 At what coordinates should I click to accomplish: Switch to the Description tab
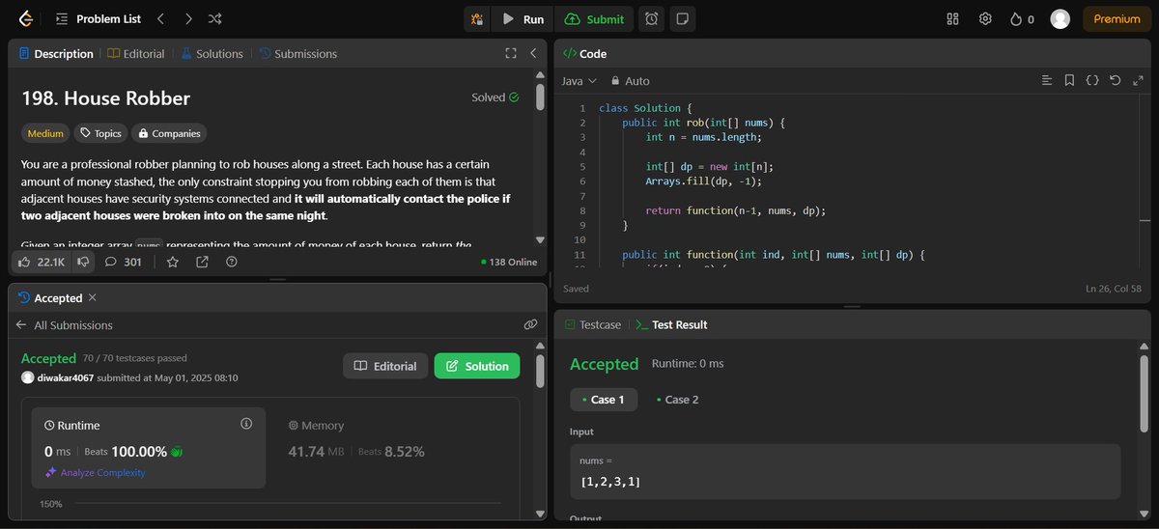[x=56, y=54]
